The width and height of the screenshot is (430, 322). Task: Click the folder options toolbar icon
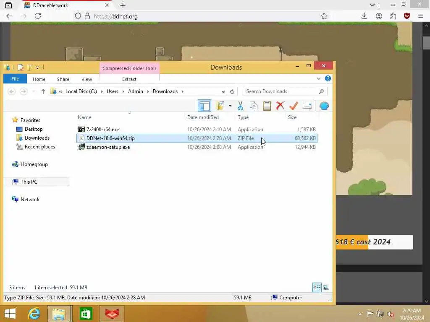tap(220, 106)
